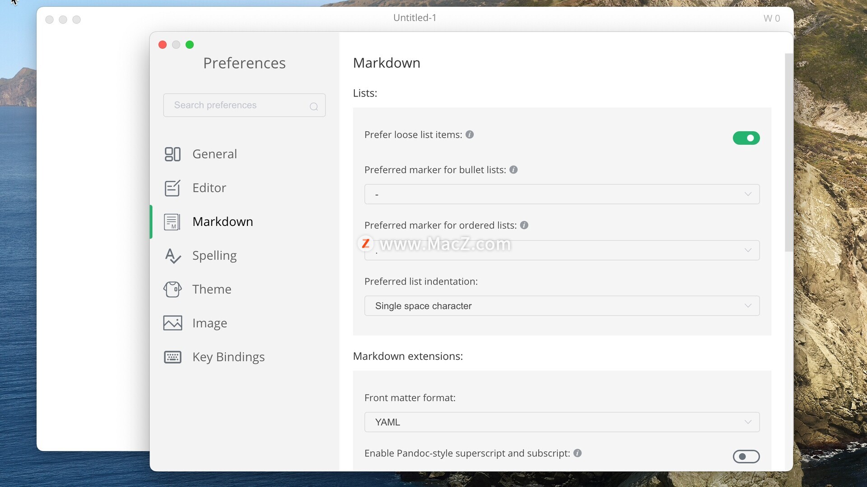Disable Prefer loose list items toggle
The width and height of the screenshot is (867, 487).
tap(746, 138)
